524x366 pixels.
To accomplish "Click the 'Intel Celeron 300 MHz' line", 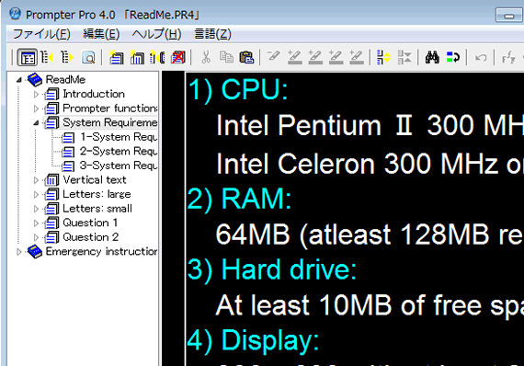I will click(x=370, y=164).
